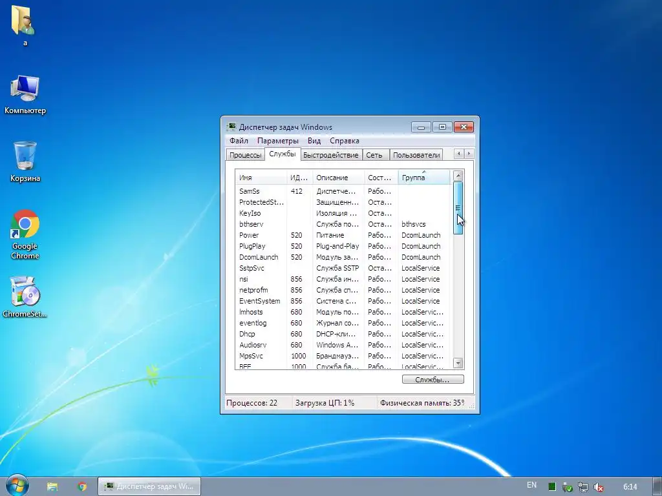Image resolution: width=662 pixels, height=496 pixels.
Task: Select the SamSs service row
Action: 343,191
